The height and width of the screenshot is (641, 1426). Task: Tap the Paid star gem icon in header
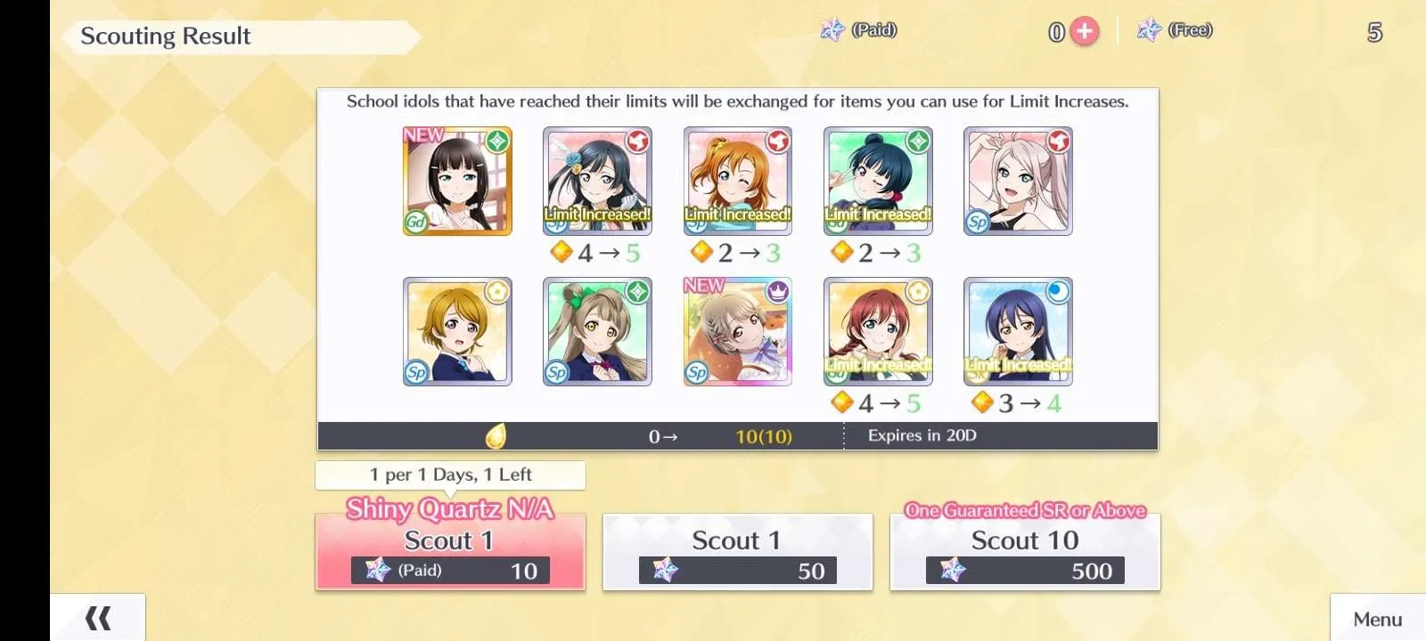pos(832,30)
